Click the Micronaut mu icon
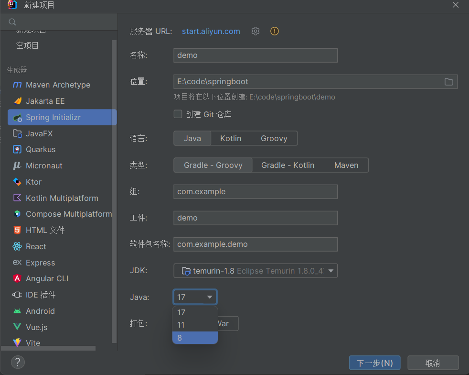Image resolution: width=469 pixels, height=375 pixels. pyautogui.click(x=17, y=165)
